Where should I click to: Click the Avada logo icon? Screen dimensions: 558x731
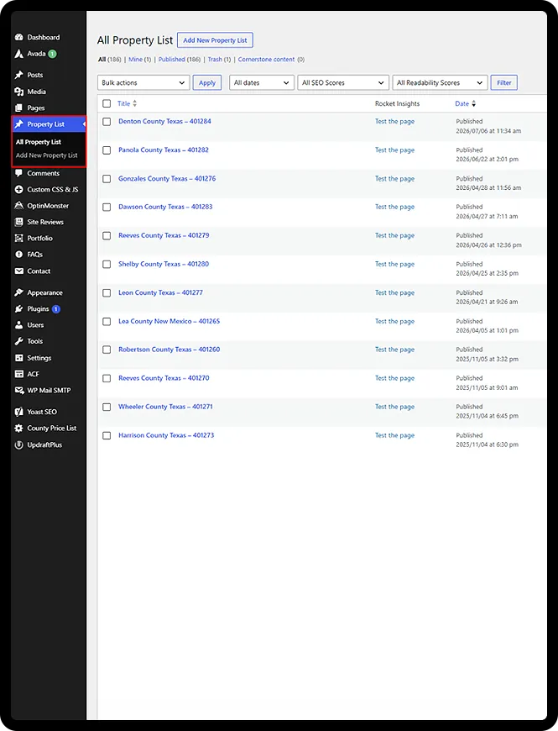pyautogui.click(x=18, y=54)
